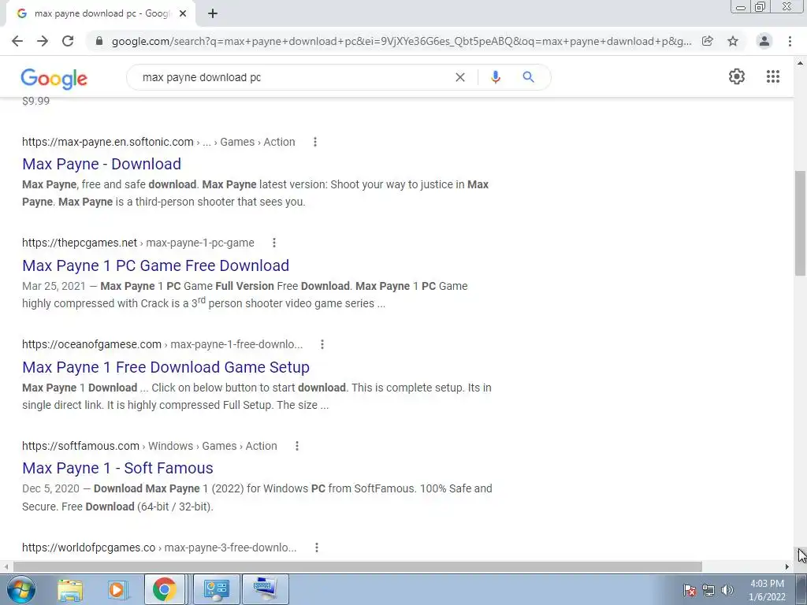Launch Windows Media Player from taskbar
The image size is (807, 605).
coord(117,589)
